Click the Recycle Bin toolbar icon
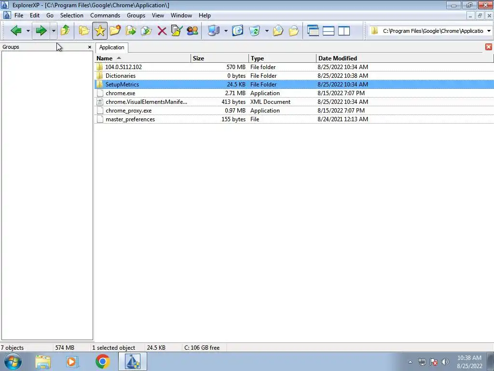Viewport: 494px width, 371px height. pos(255,30)
